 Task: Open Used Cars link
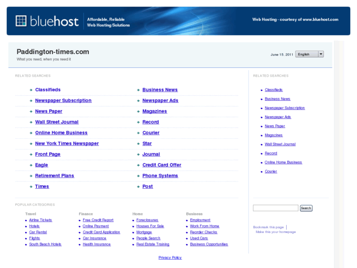pyautogui.click(x=199, y=238)
